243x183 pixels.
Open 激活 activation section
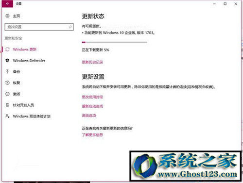pyautogui.click(x=17, y=94)
